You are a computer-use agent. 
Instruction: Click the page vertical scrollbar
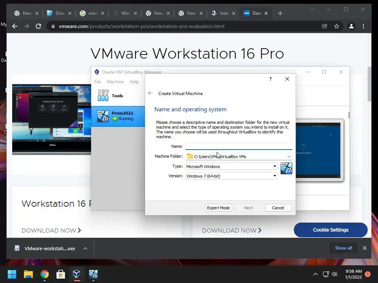369,84
